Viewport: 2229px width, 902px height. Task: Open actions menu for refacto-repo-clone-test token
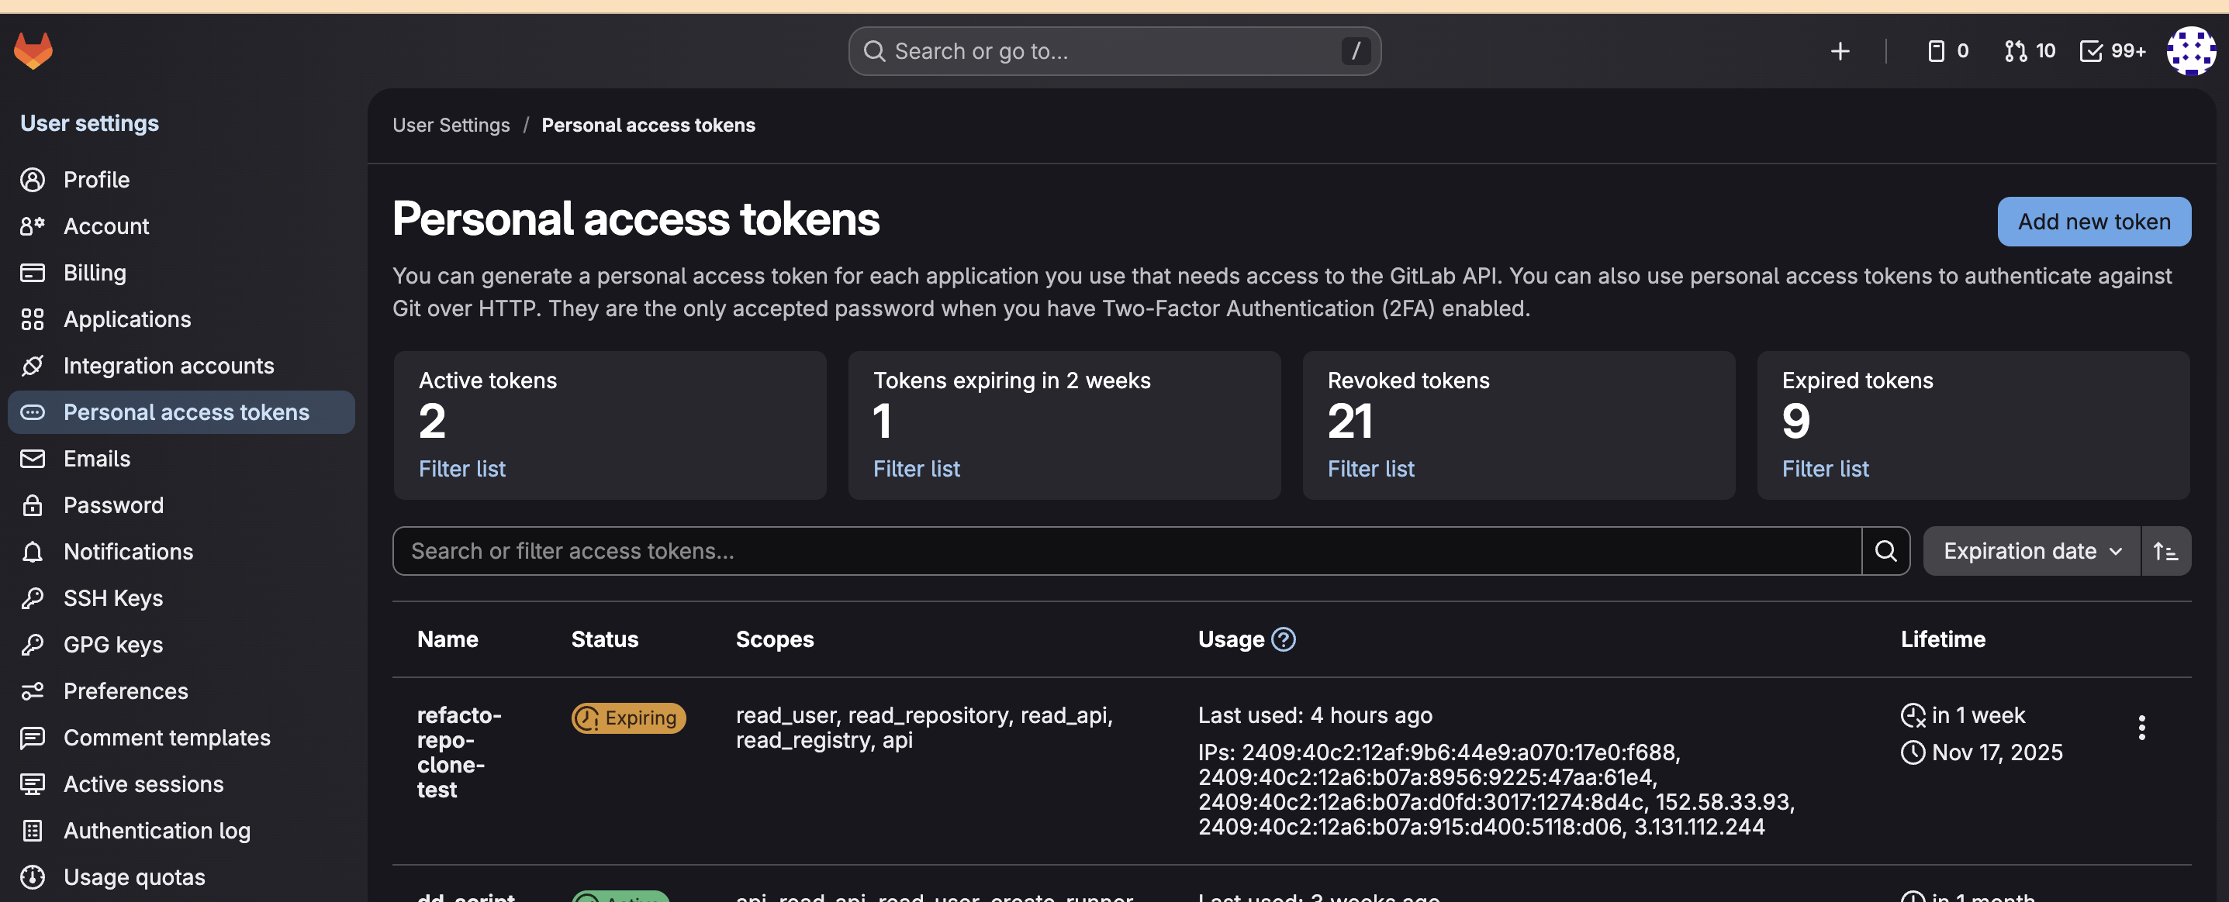tap(2141, 728)
